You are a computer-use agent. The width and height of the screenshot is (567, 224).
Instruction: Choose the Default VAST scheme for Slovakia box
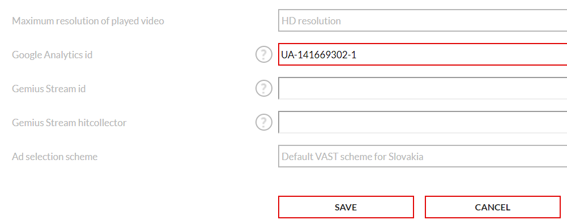(423, 156)
